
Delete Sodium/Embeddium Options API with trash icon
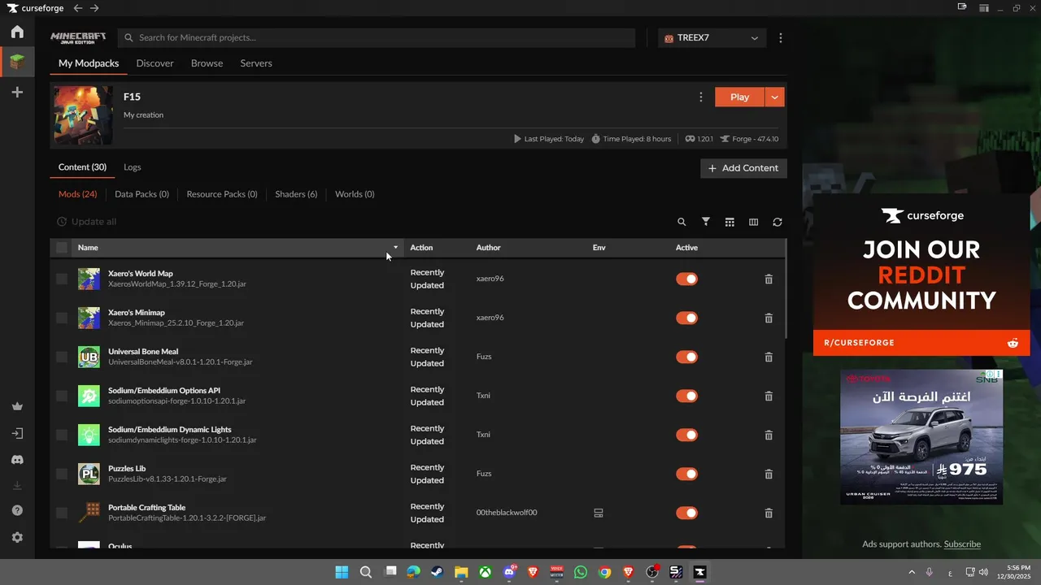coord(769,396)
